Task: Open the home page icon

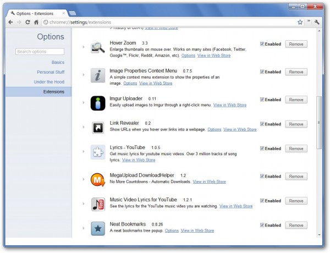Action: [x=36, y=22]
